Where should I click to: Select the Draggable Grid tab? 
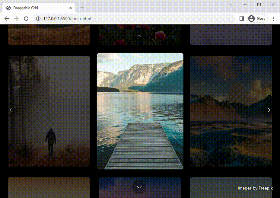[x=39, y=8]
